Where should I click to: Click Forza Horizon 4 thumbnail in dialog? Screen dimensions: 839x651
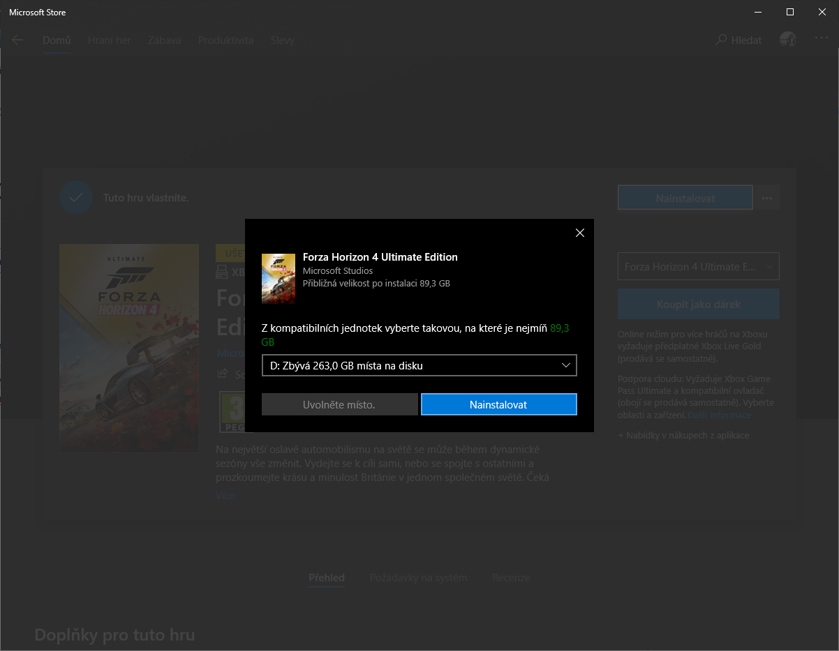[279, 279]
